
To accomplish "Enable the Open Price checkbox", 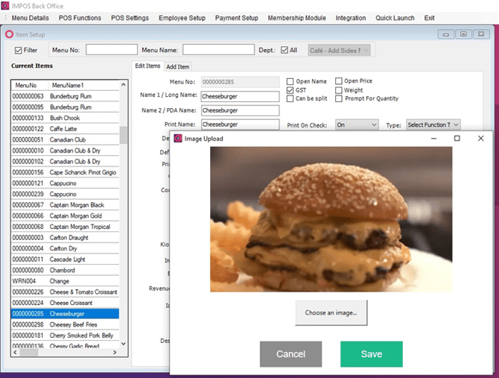I will [x=339, y=81].
